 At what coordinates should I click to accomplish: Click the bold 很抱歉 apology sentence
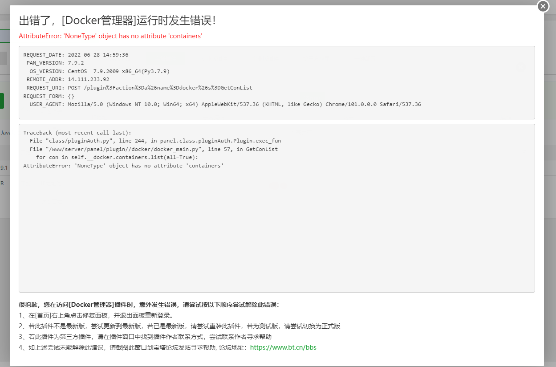149,305
